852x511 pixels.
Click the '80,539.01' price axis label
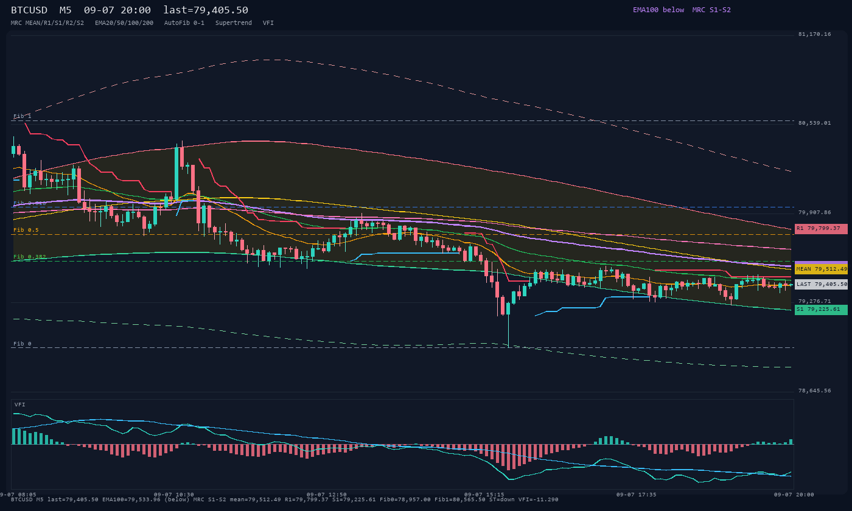click(814, 123)
